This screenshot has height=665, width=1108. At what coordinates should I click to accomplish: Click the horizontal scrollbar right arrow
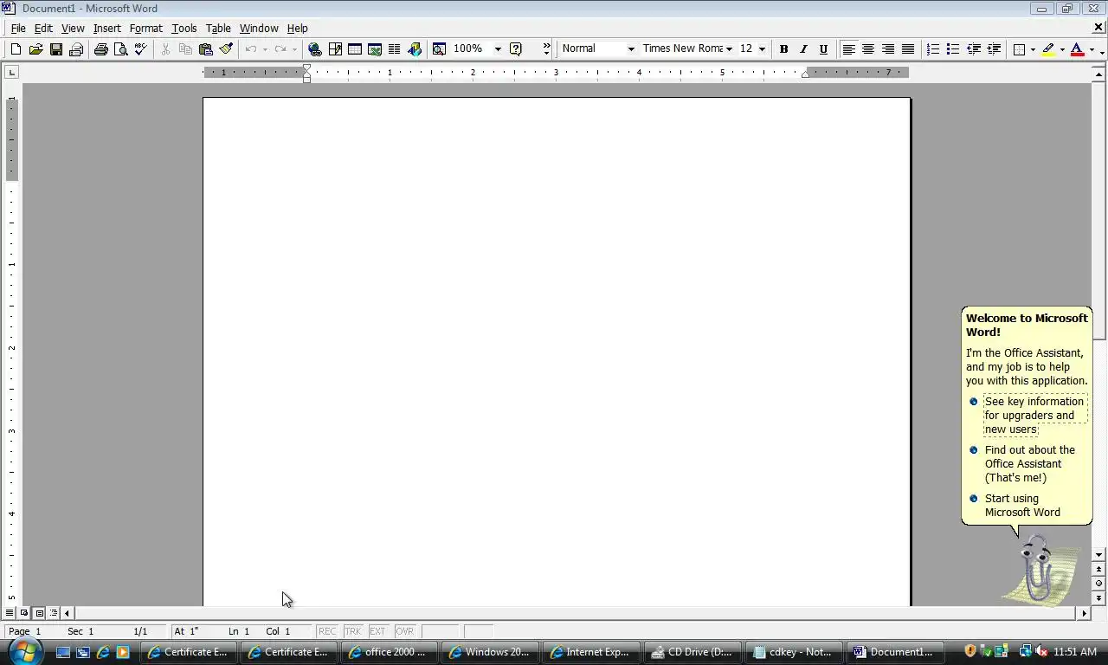click(x=1084, y=613)
